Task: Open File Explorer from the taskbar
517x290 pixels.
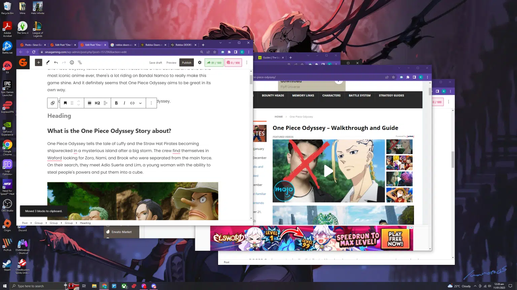Action: pyautogui.click(x=94, y=286)
